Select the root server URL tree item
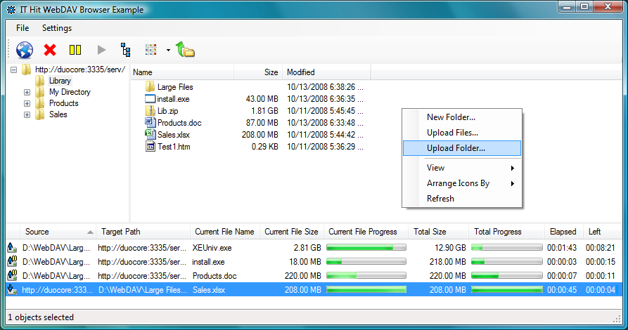 pos(80,70)
